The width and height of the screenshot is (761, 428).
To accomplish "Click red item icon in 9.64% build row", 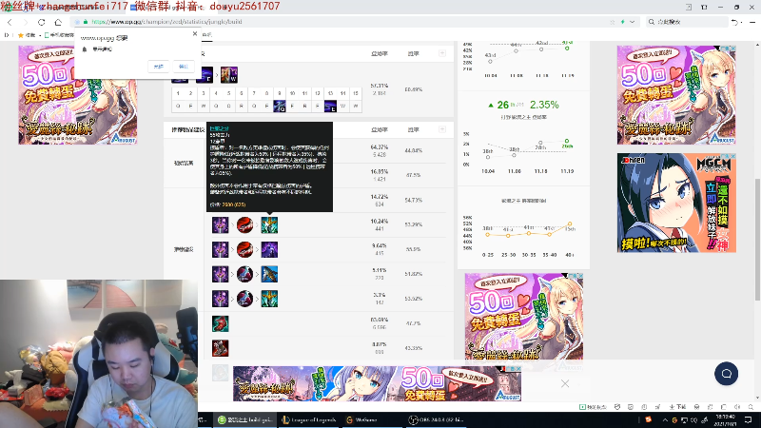I will 244,249.
